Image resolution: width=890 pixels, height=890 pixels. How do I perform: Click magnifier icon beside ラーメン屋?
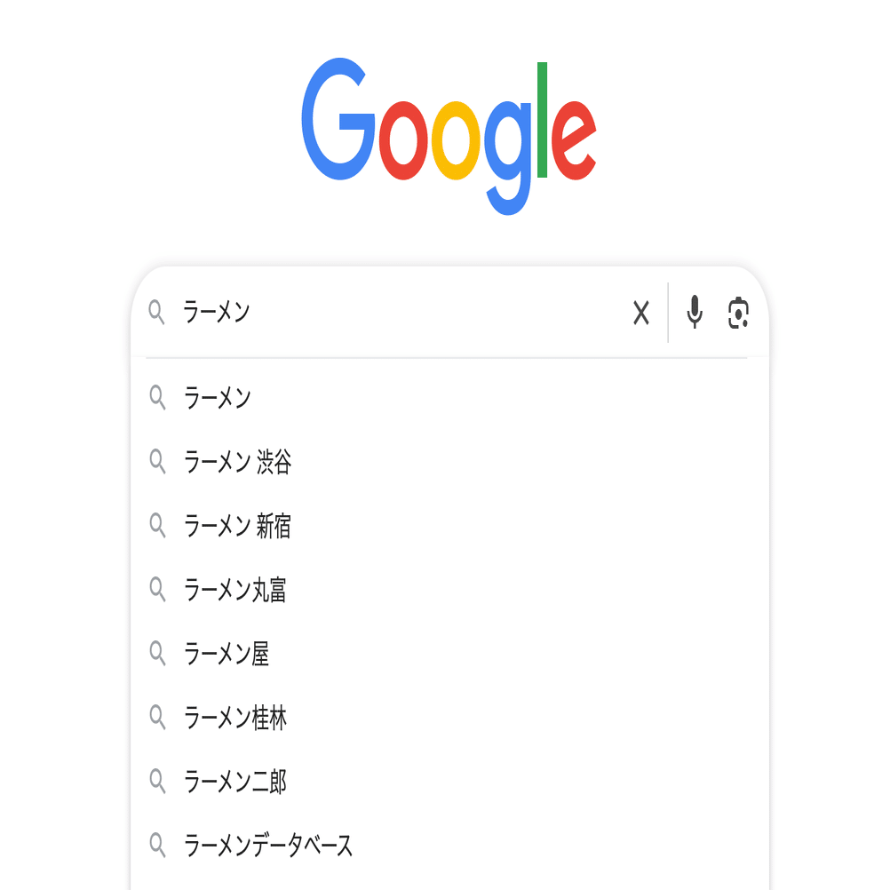click(x=158, y=654)
